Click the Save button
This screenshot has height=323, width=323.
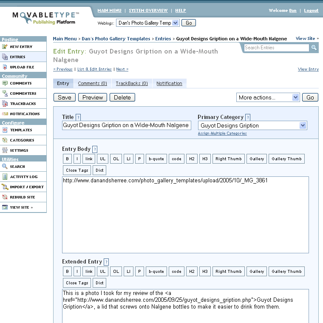pos(65,97)
